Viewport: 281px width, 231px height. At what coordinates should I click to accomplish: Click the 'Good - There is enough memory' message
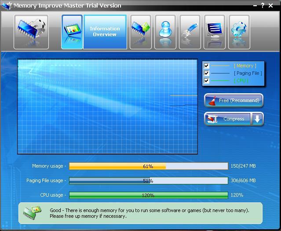coord(150,213)
